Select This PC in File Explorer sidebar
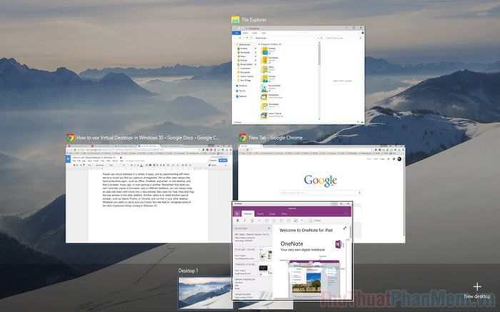500x312 pixels. pos(241,91)
